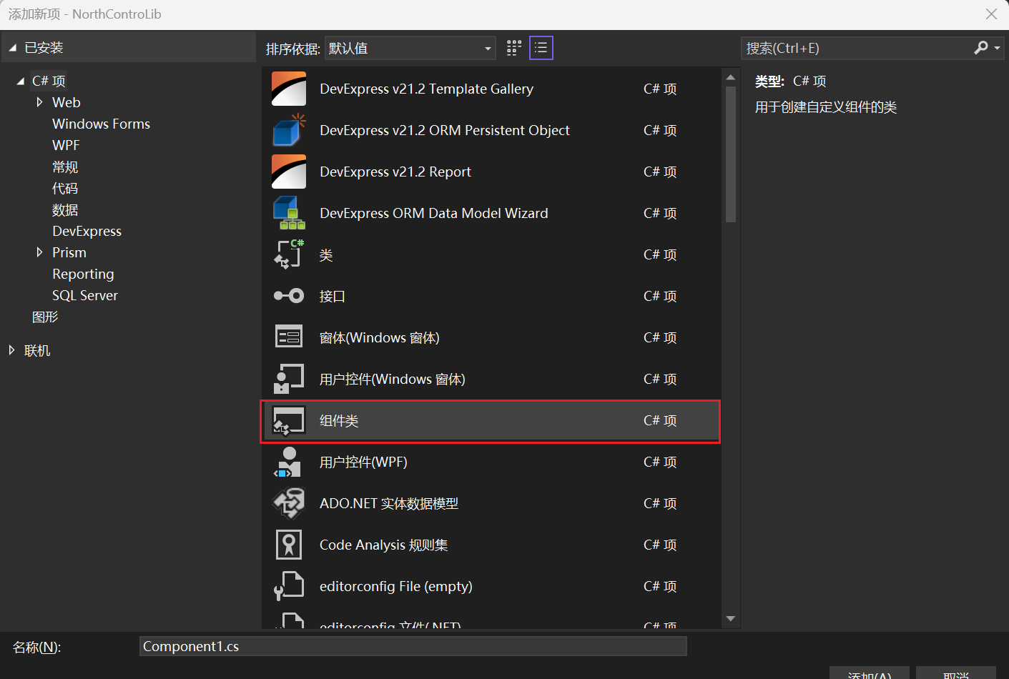Expand the Prism tree node
Image resolution: width=1009 pixels, height=679 pixels.
pos(39,252)
